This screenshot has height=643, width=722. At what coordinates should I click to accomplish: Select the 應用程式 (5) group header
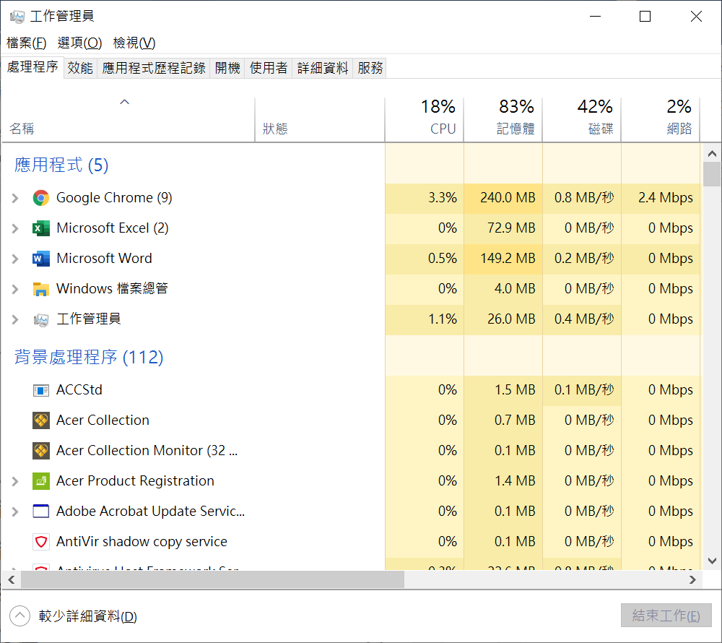(61, 165)
